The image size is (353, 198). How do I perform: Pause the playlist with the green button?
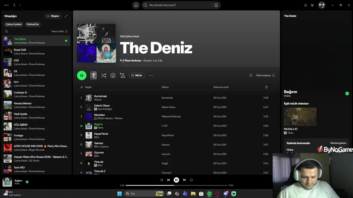pyautogui.click(x=82, y=75)
